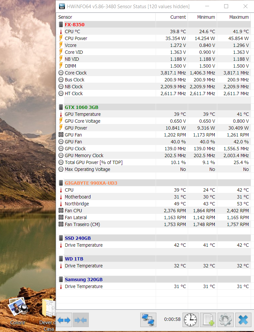The image size is (254, 332).
Task: Select the NB Clock sensor row
Action: (x=153, y=87)
